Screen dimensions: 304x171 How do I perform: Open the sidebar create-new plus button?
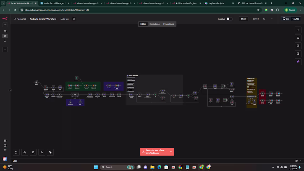5,25
